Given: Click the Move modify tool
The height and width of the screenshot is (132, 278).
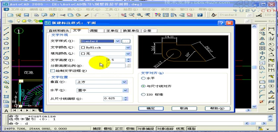Looking at the screenshot, I should point(262,53).
